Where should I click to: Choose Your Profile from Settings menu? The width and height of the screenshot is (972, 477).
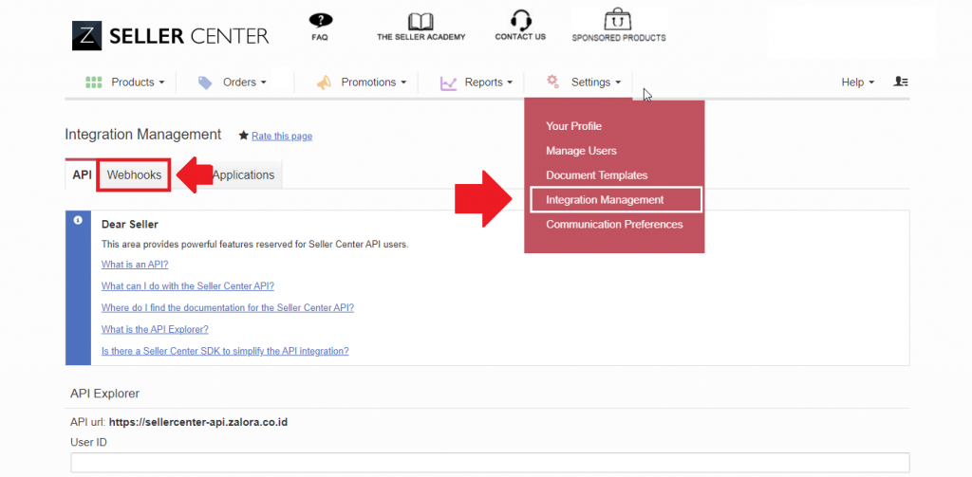pos(573,126)
